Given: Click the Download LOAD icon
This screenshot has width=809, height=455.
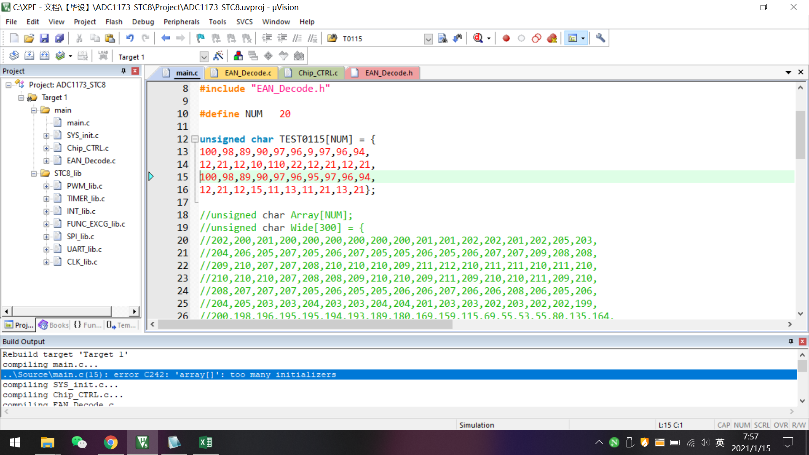Looking at the screenshot, I should 103,56.
